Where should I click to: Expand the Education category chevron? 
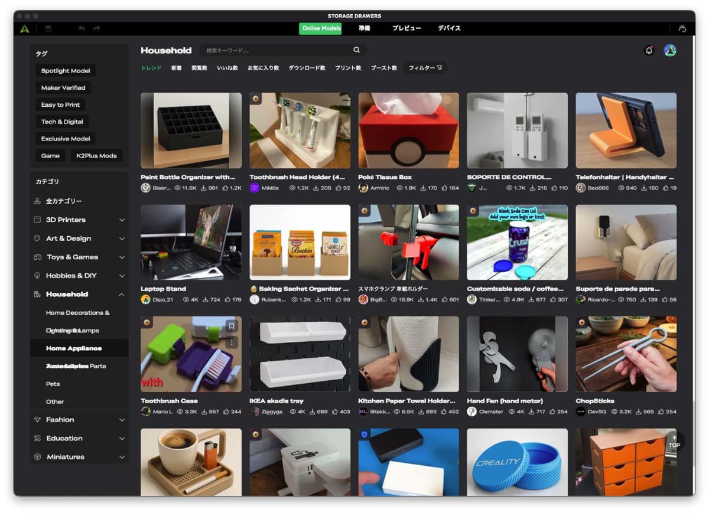pyautogui.click(x=122, y=439)
